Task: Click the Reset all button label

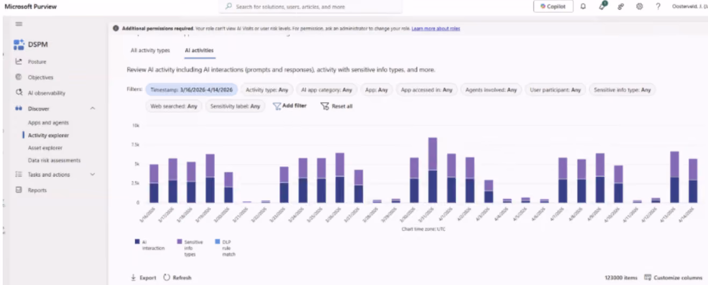Action: (342, 106)
